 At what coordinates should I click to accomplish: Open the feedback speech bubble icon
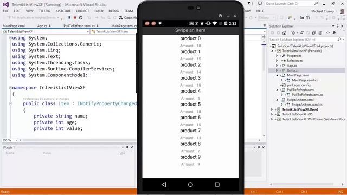[x=260, y=4]
